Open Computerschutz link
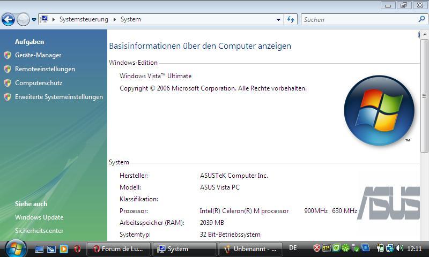 39,83
